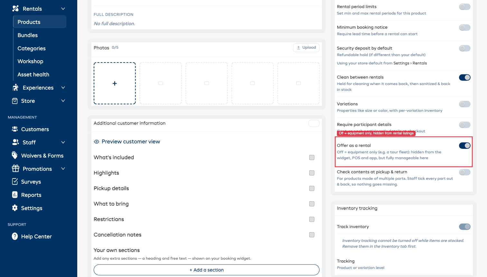Enable the Rental period limits toggle
Screen dimensions: 487x277
pos(464,7)
